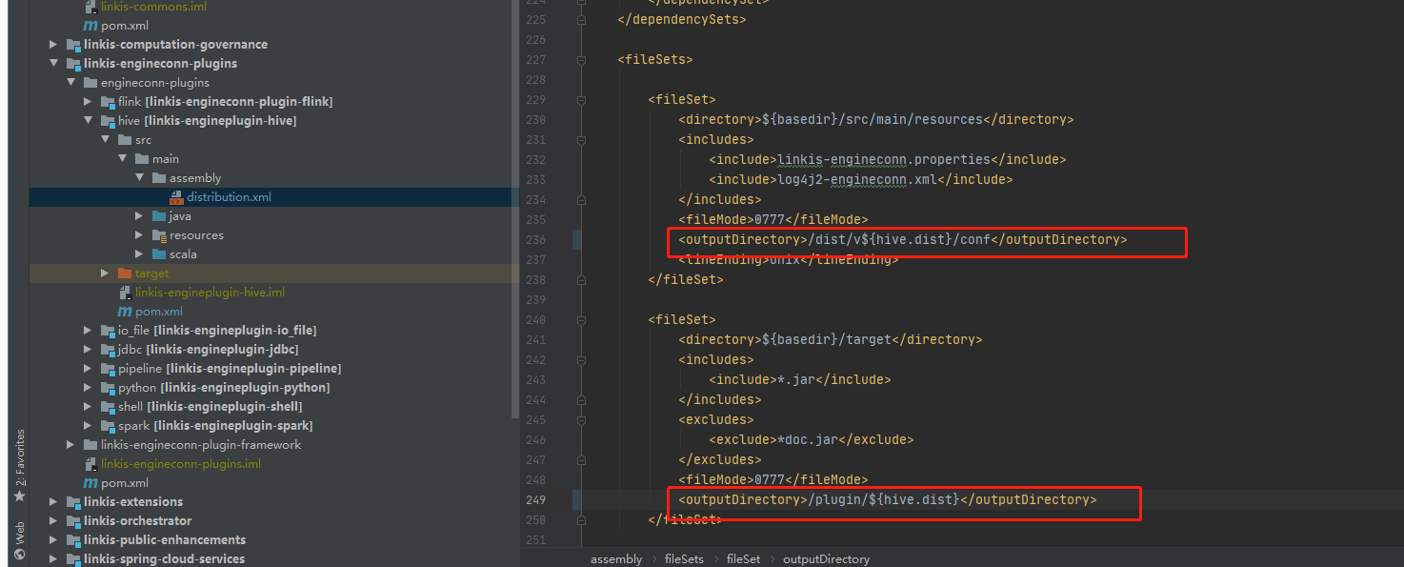
Task: Select linkis-public-enhancements in project tree
Action: click(164, 540)
